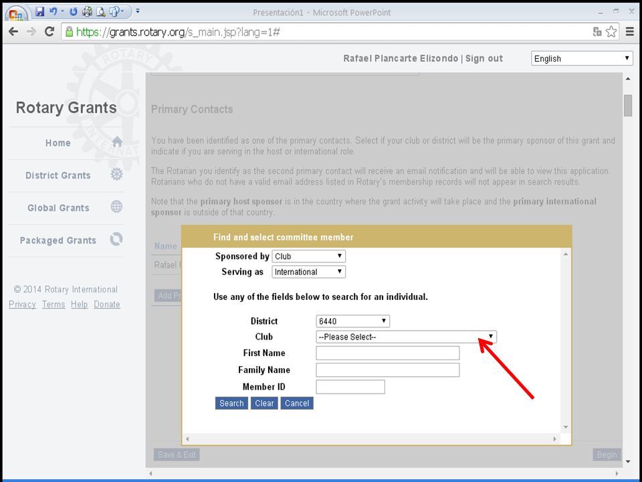Click the Quick Print icon
Screen dimensions: 642x482
pyautogui.click(x=87, y=11)
